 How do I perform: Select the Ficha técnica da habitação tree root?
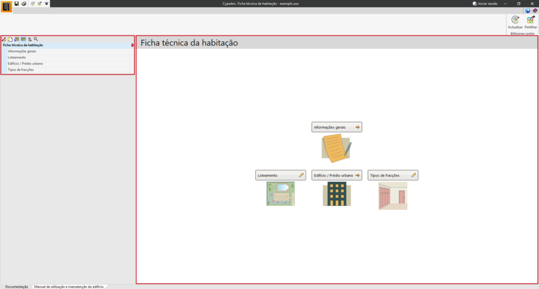pyautogui.click(x=67, y=45)
